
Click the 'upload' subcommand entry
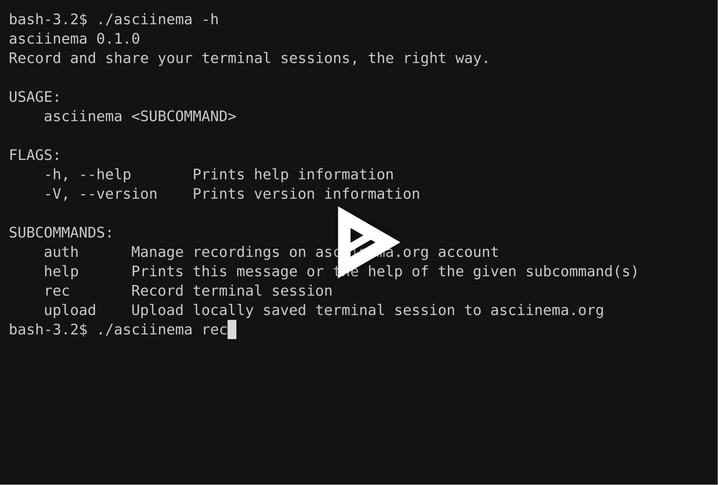70,310
